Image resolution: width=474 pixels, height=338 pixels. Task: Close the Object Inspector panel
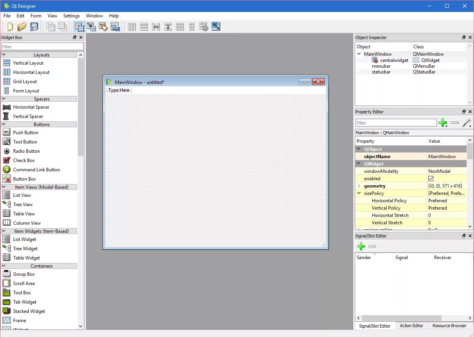click(x=470, y=38)
